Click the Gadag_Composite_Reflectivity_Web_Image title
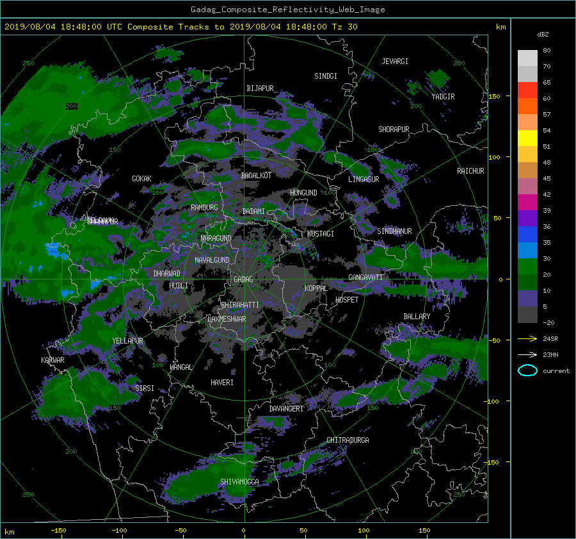 tap(287, 10)
